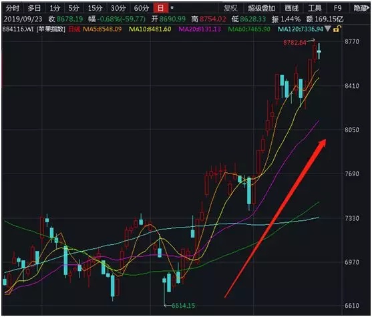Click the 8050 price axis label

(352, 130)
